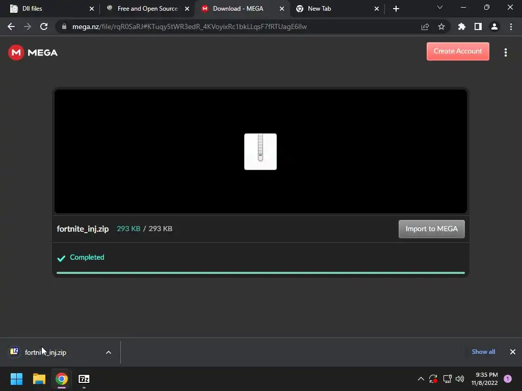The image size is (522, 391).
Task: Bookmark this tab with the star
Action: 441,26
